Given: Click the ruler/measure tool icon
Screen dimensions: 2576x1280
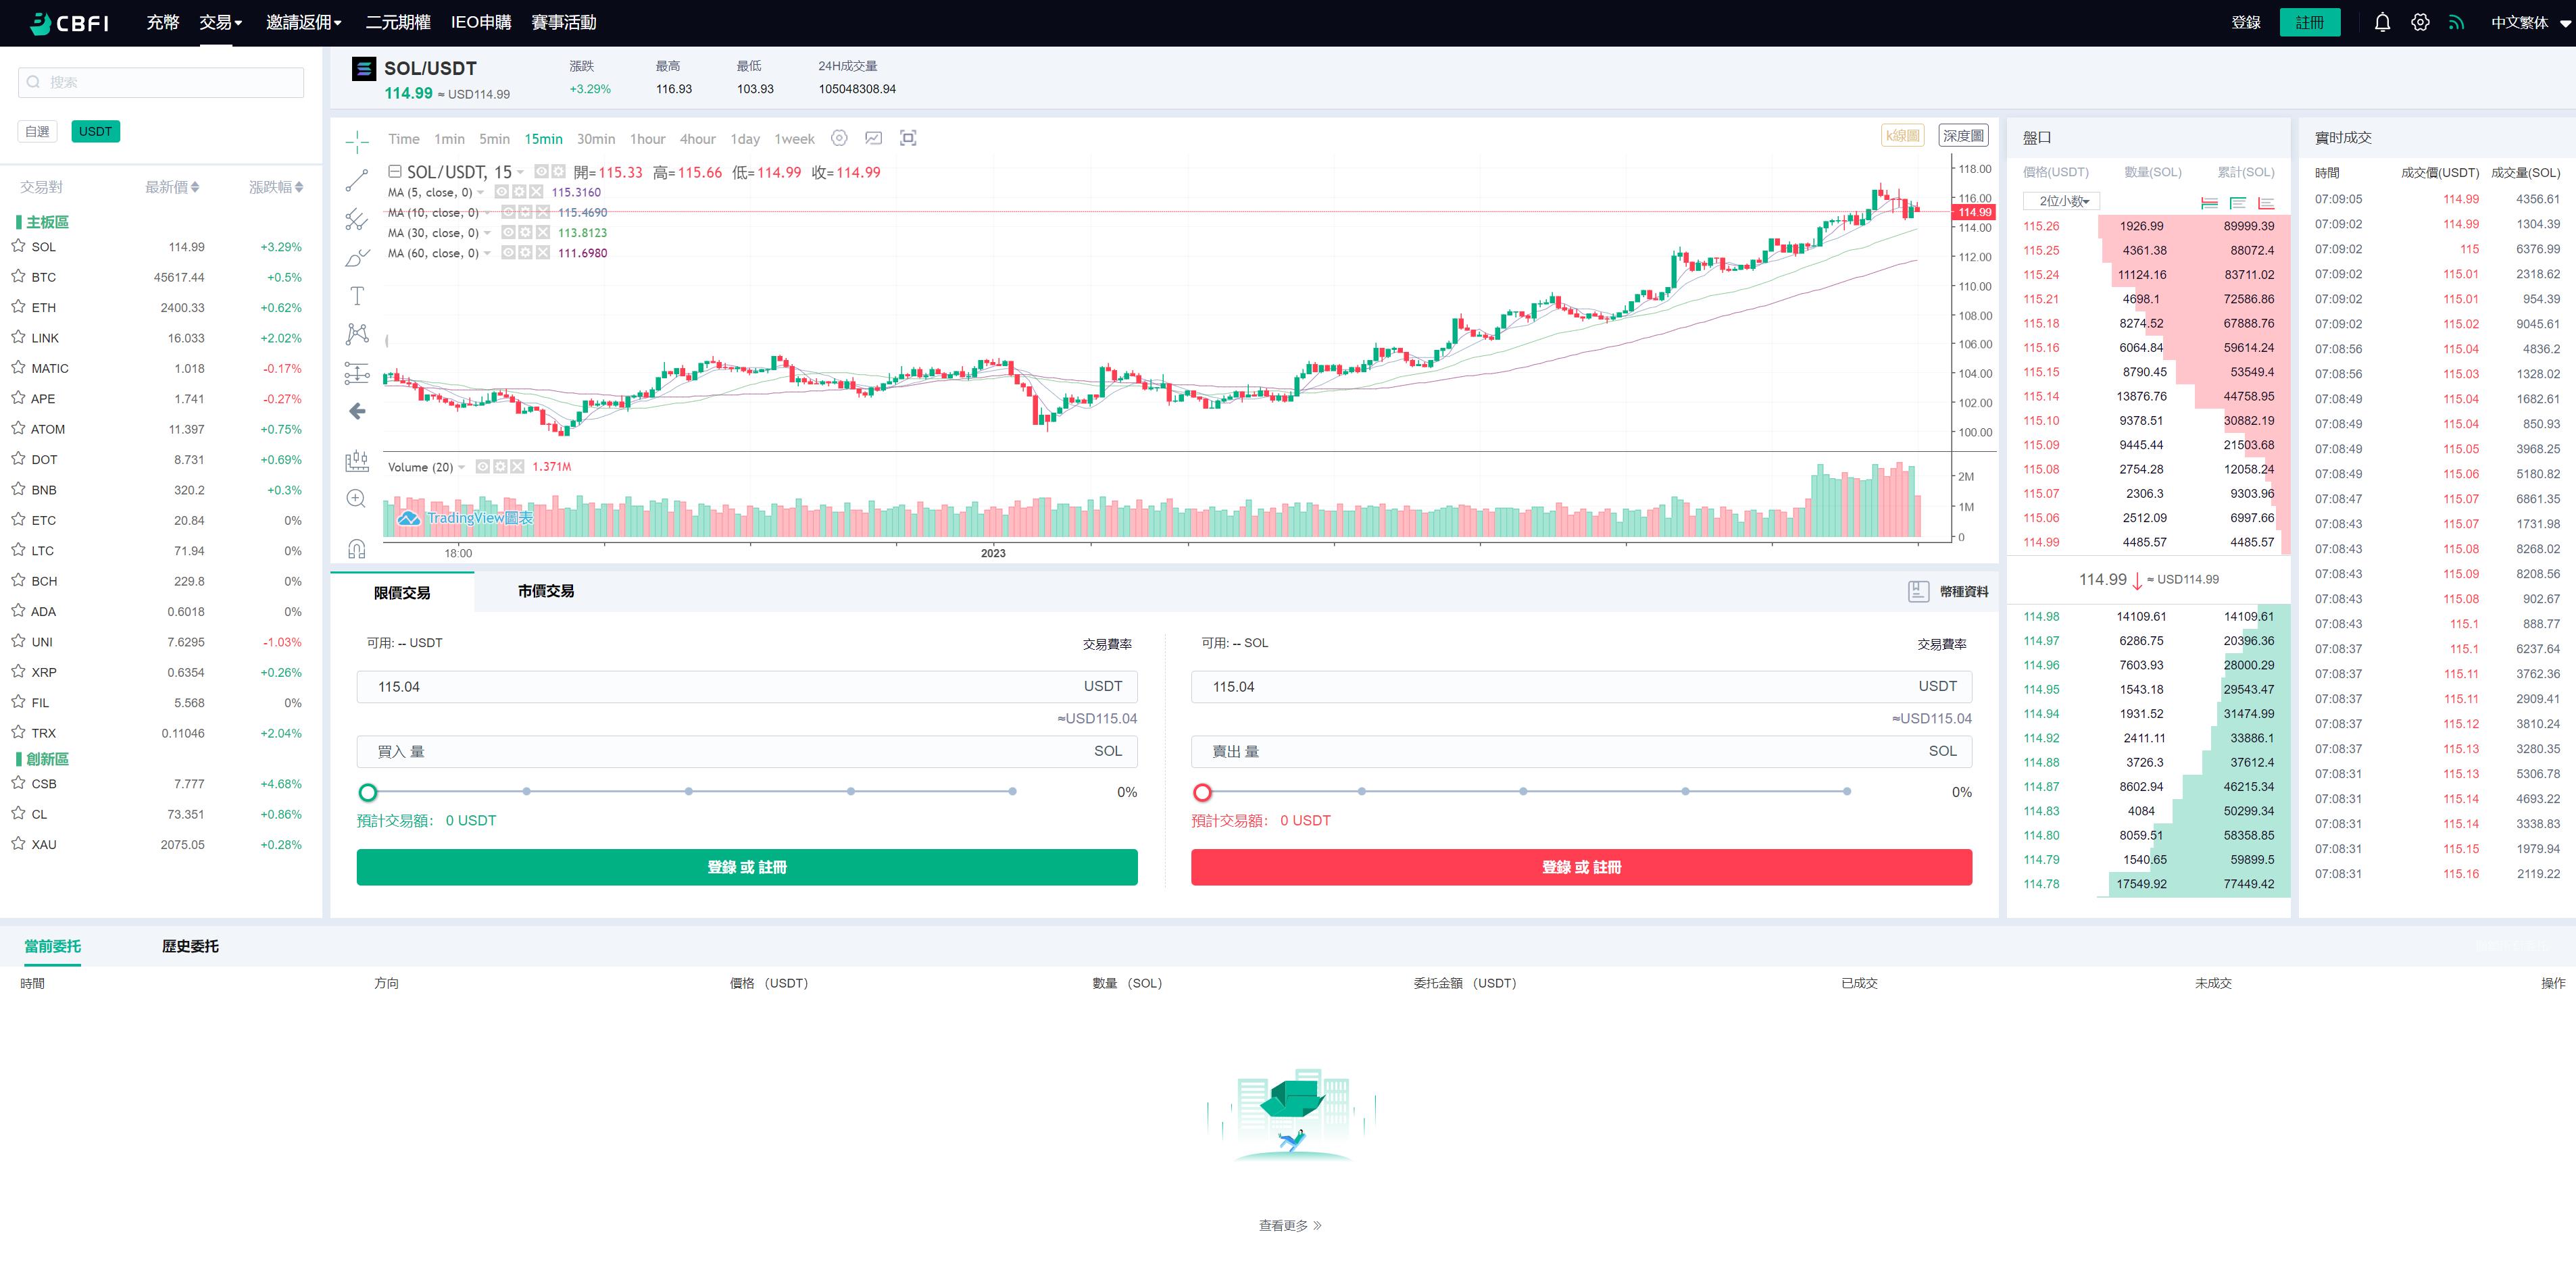Looking at the screenshot, I should click(357, 462).
